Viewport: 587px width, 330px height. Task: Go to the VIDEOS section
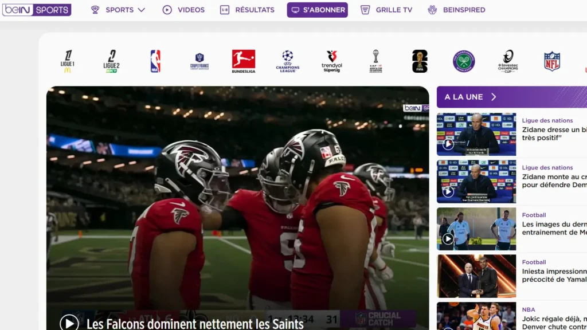click(x=191, y=10)
